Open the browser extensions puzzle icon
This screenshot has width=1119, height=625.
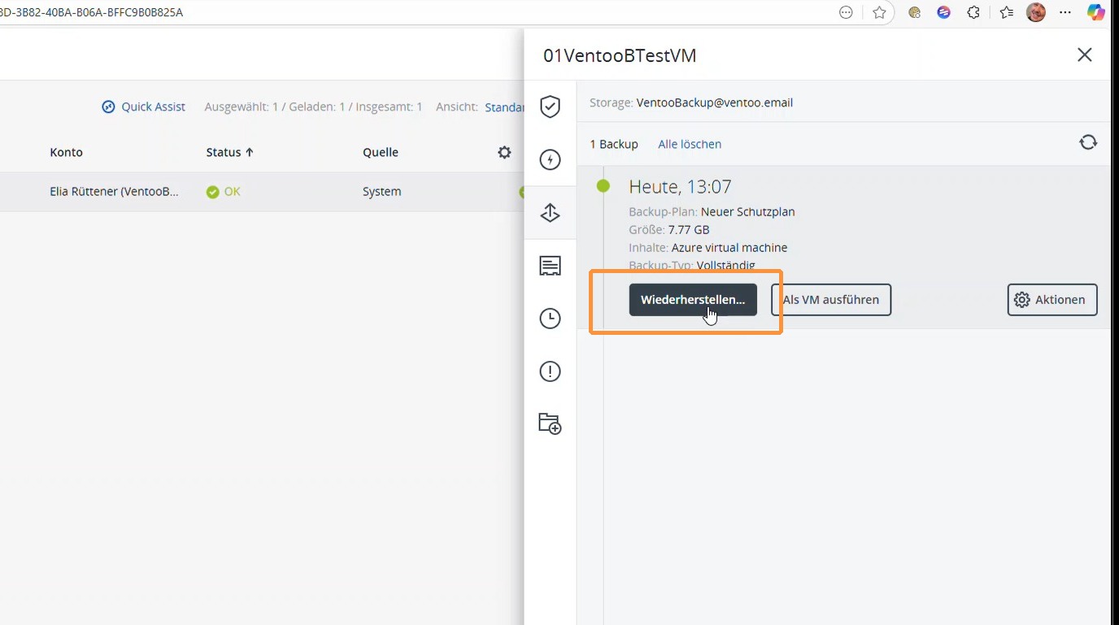973,12
